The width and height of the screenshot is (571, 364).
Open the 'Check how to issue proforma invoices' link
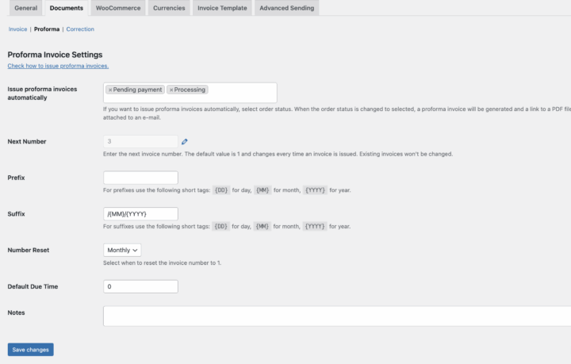pyautogui.click(x=58, y=66)
